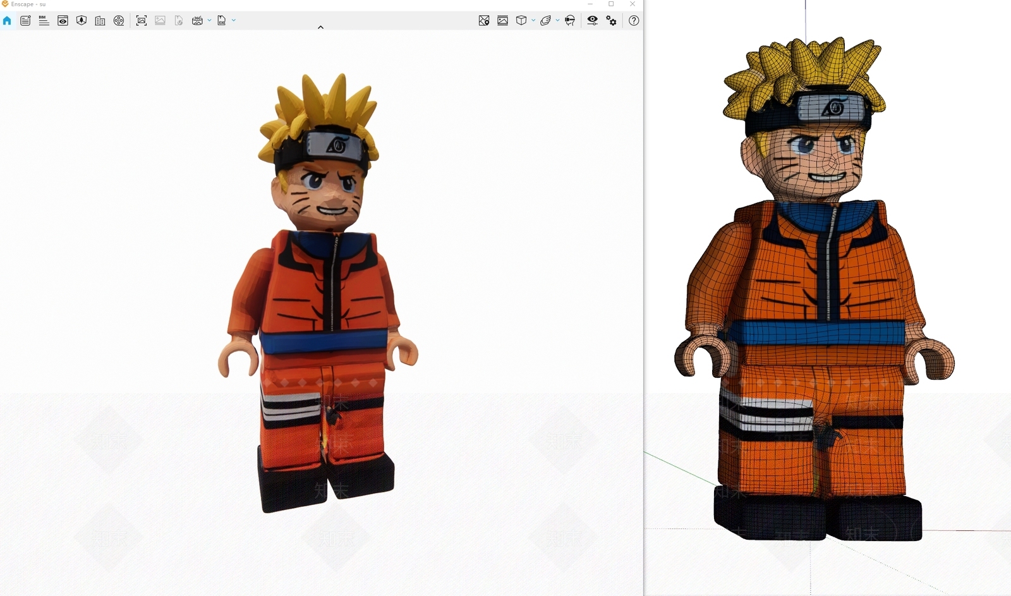The width and height of the screenshot is (1011, 596).
Task: Click the projection mode cube icon
Action: pyautogui.click(x=521, y=21)
